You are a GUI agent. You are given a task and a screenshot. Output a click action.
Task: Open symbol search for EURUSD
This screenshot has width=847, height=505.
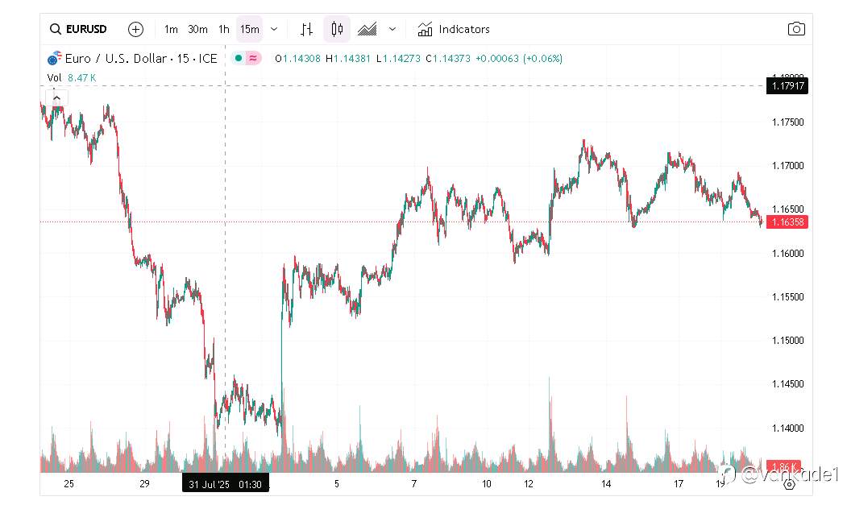point(78,29)
